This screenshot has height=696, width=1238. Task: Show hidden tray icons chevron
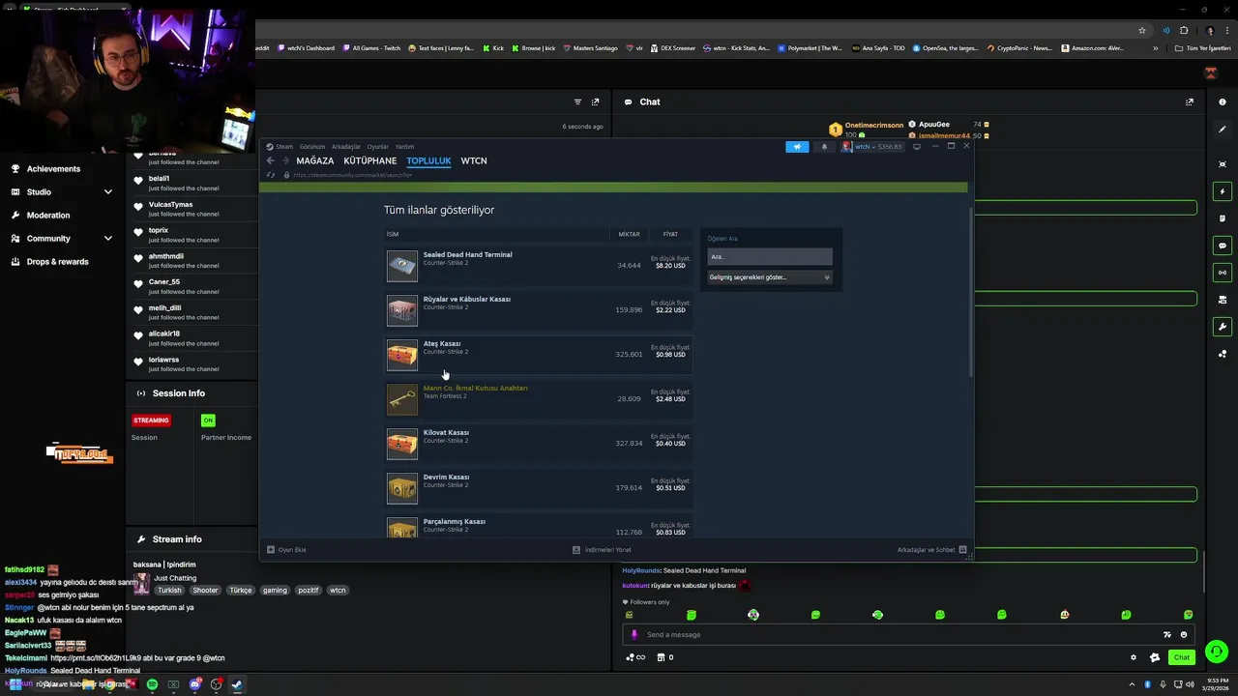pyautogui.click(x=1134, y=684)
